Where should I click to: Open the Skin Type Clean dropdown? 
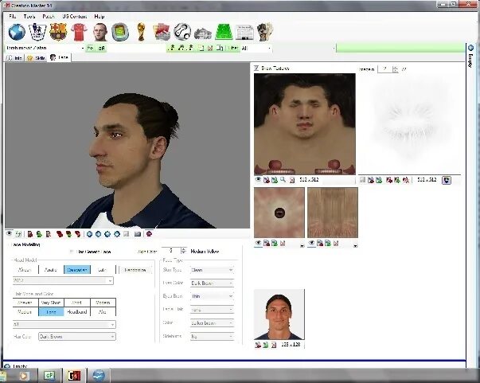tap(212, 270)
